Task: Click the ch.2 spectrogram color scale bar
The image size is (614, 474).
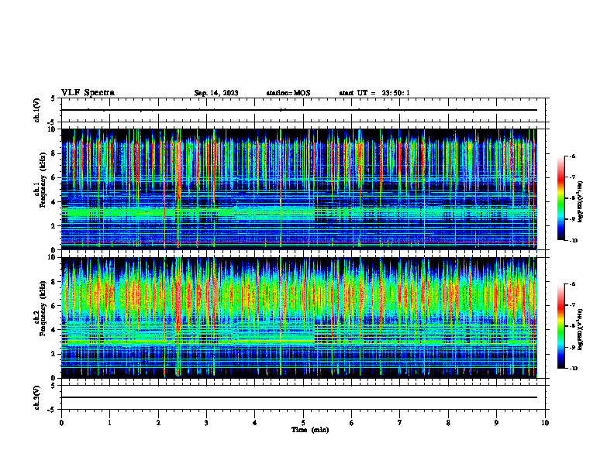Action: [x=561, y=326]
